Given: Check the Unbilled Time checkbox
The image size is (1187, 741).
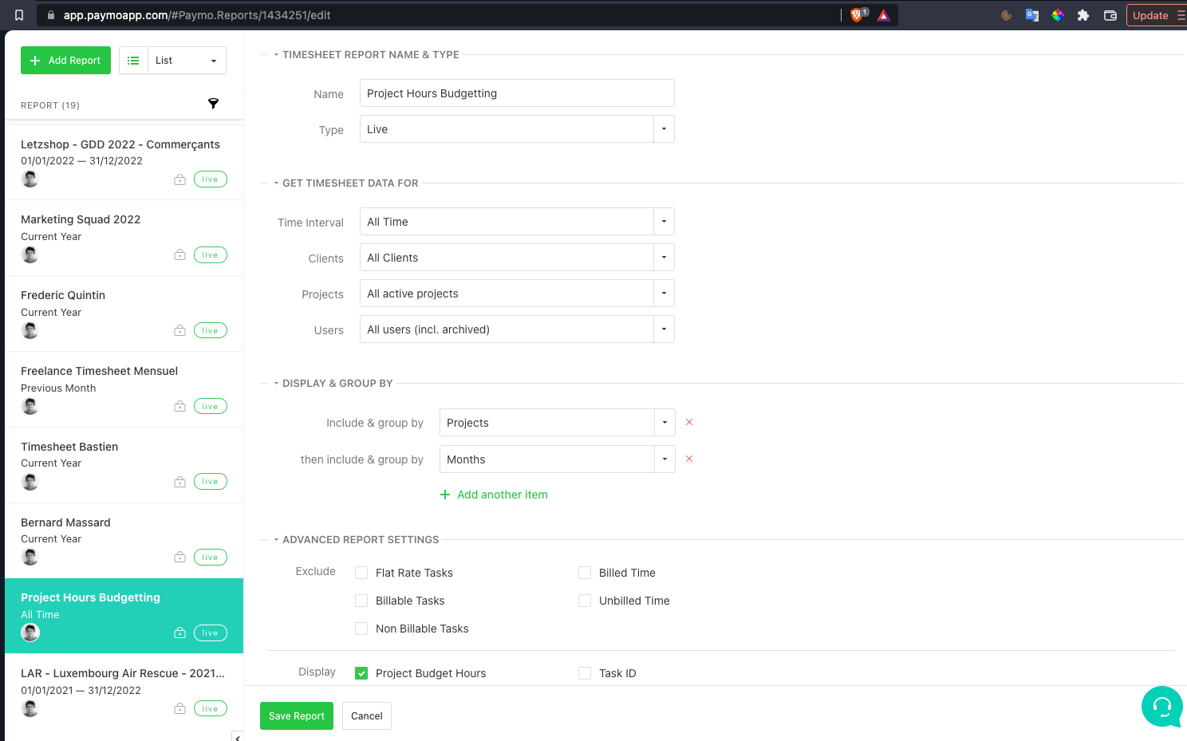Looking at the screenshot, I should point(585,601).
